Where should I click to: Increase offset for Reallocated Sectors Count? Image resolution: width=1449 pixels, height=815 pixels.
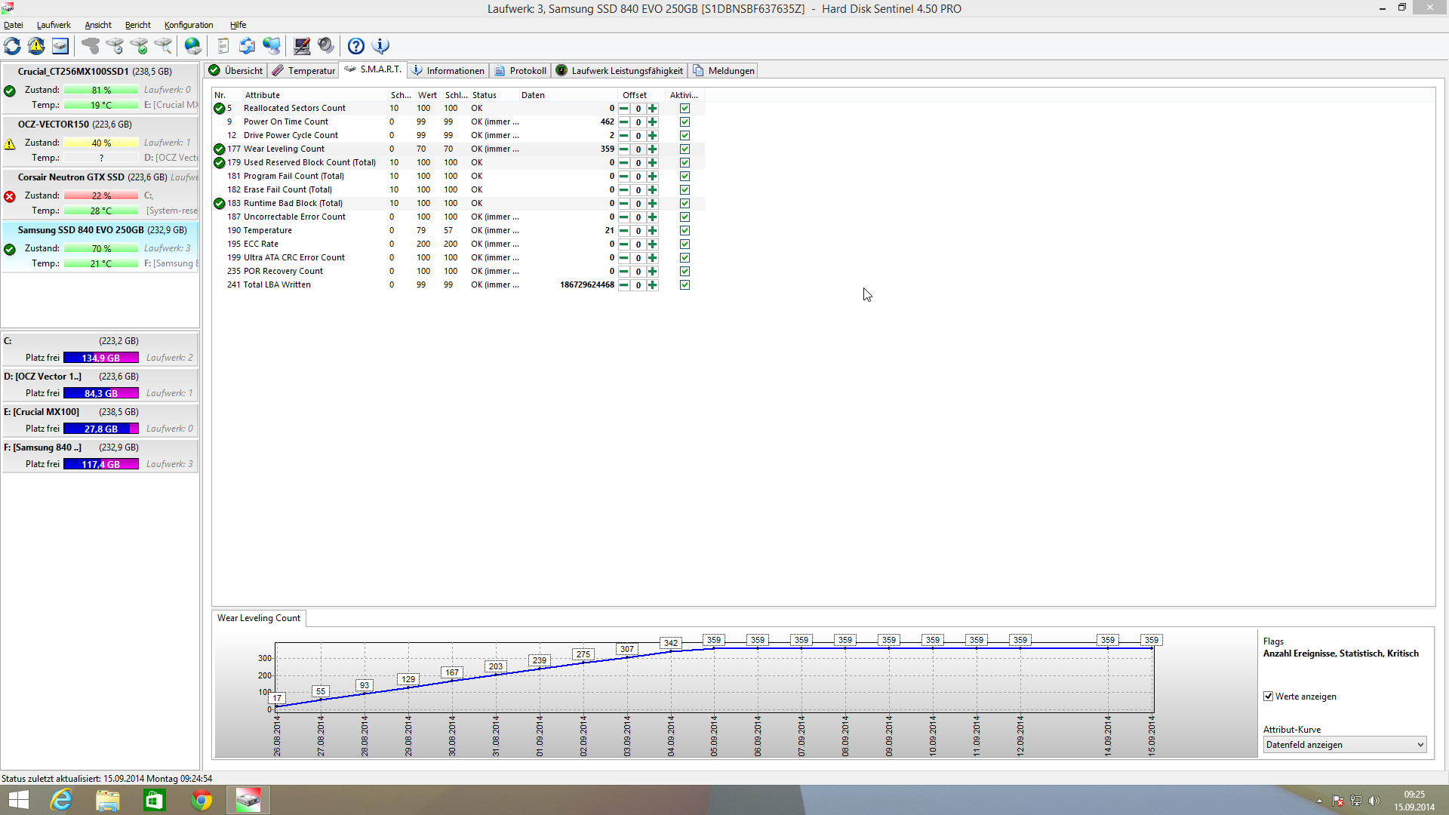[653, 109]
